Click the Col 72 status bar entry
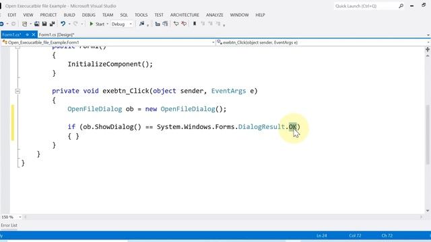Screen dimensions: 431x242 click(355, 236)
